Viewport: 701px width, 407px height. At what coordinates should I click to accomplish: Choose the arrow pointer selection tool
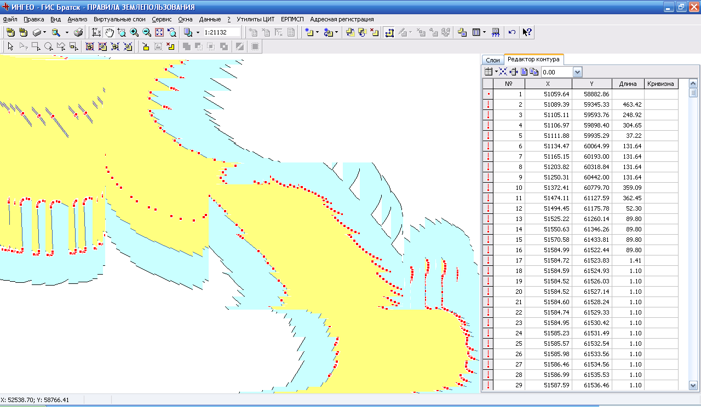[x=10, y=46]
